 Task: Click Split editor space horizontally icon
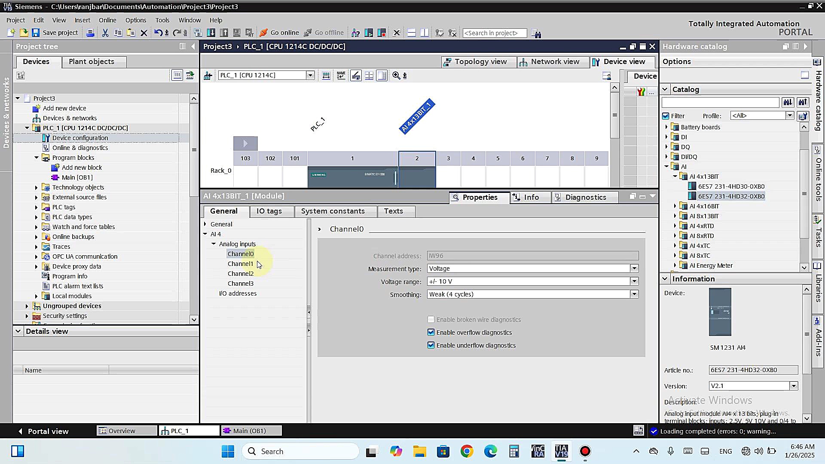[412, 33]
